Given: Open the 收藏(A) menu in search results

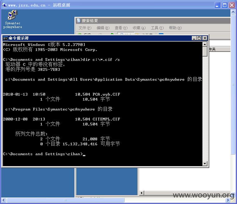Looking at the screenshot, I should click(139, 28).
